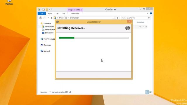Click the 45.571 KB size cell
The height and width of the screenshot is (105, 187).
click(x=143, y=27)
